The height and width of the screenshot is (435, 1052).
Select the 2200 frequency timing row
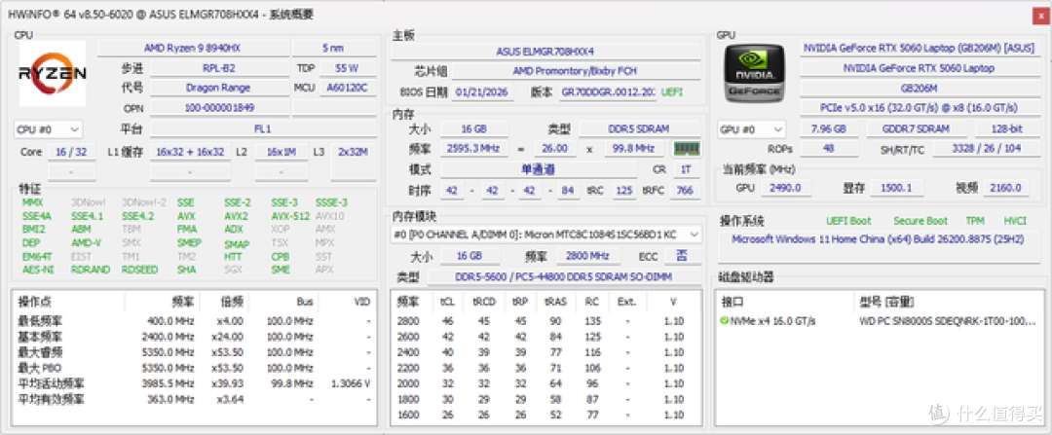546,368
